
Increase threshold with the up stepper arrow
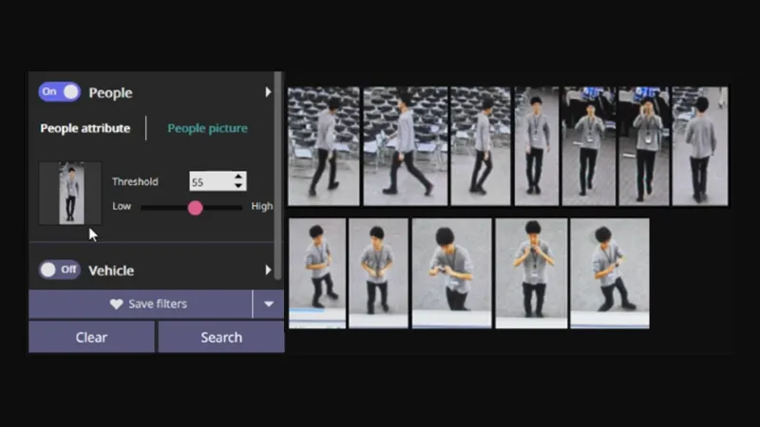[x=238, y=176]
